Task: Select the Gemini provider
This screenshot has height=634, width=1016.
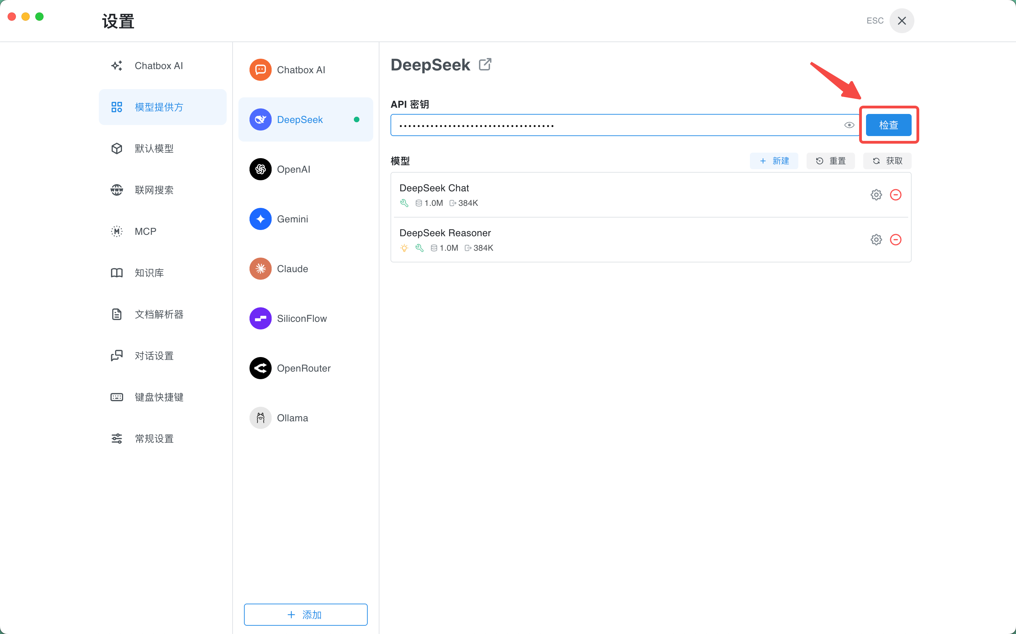Action: coord(305,219)
